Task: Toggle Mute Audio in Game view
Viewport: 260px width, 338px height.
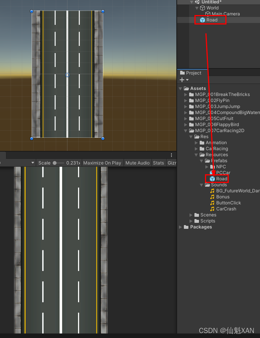Action: point(138,163)
